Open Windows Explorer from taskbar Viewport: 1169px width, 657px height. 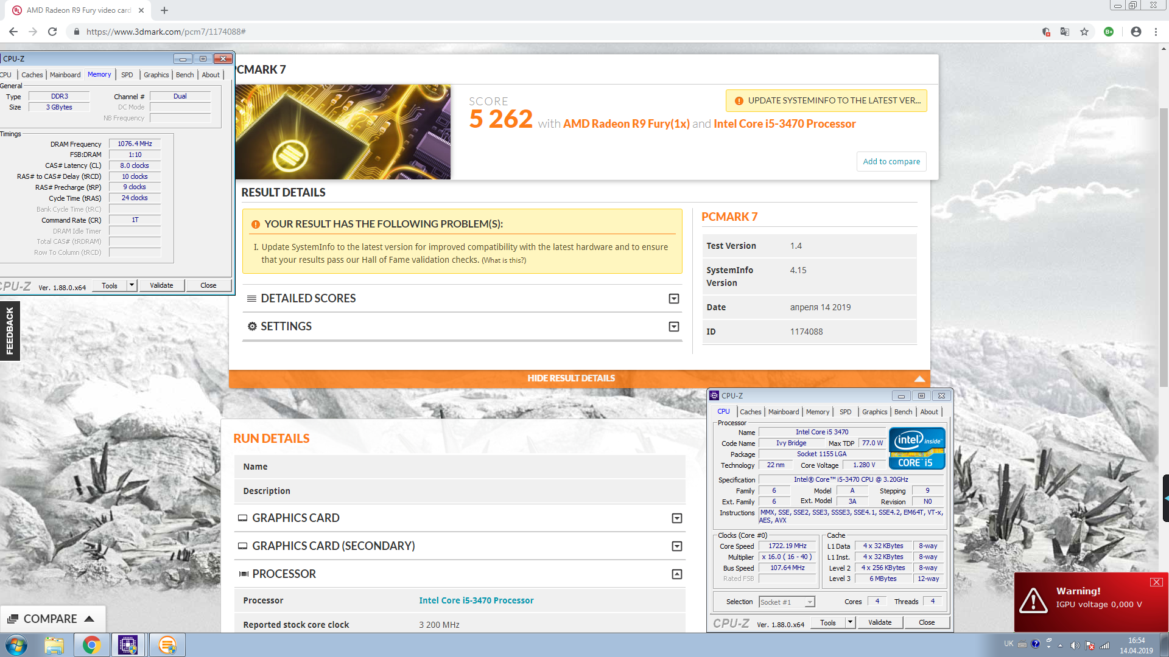point(54,645)
